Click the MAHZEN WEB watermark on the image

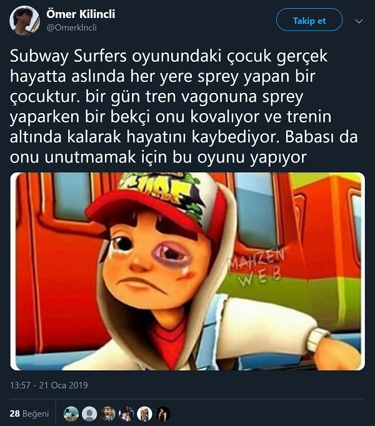pyautogui.click(x=256, y=267)
